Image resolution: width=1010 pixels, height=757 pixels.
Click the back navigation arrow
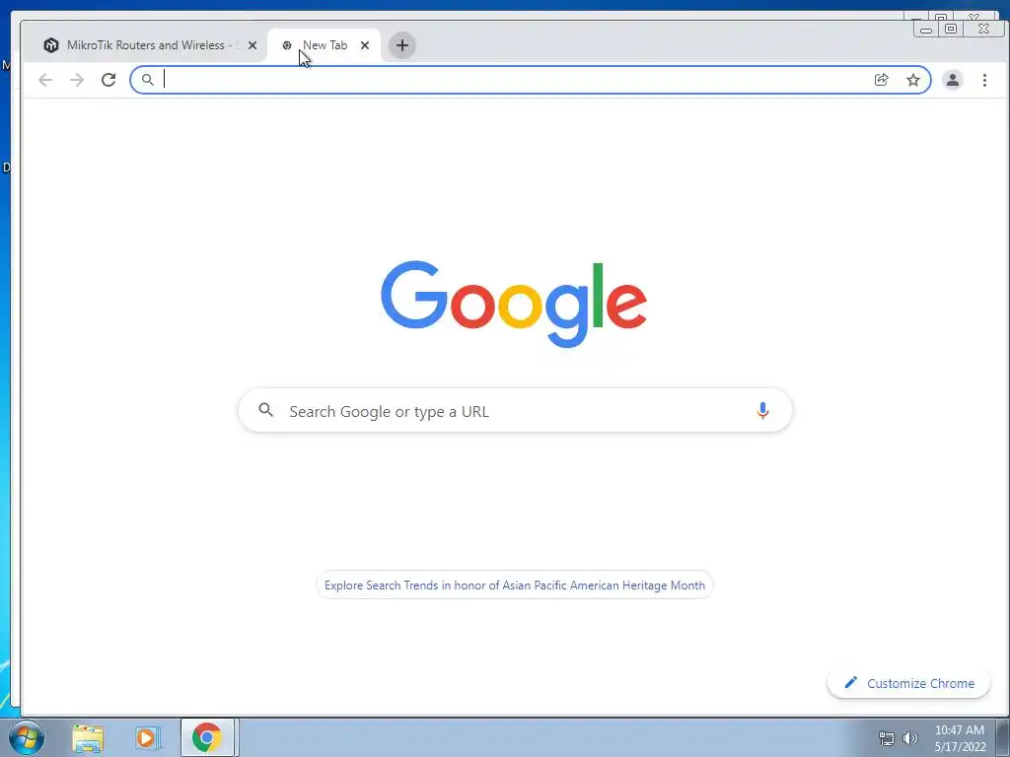tap(45, 80)
